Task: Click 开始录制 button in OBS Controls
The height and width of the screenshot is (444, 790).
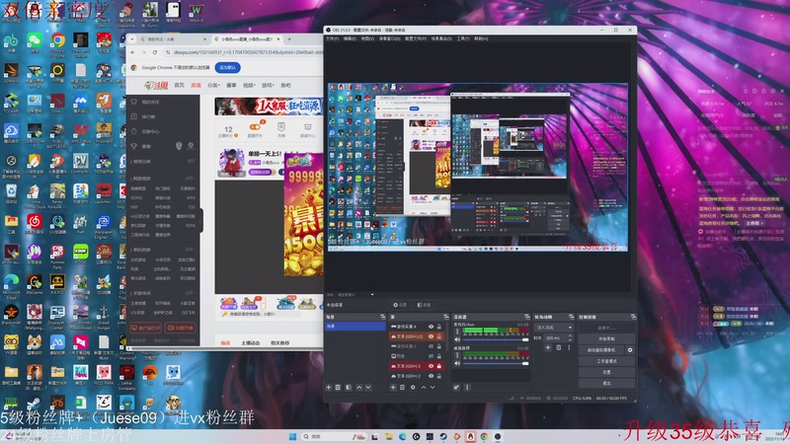Action: [x=606, y=338]
